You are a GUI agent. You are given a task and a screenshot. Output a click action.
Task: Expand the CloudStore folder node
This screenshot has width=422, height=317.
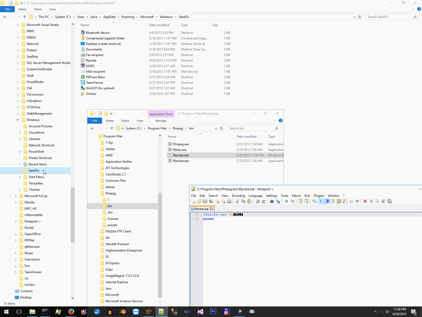20,133
